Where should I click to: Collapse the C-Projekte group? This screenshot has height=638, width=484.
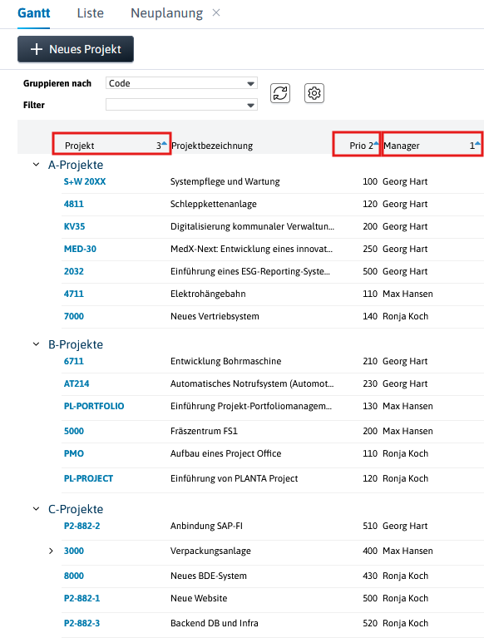pos(37,508)
